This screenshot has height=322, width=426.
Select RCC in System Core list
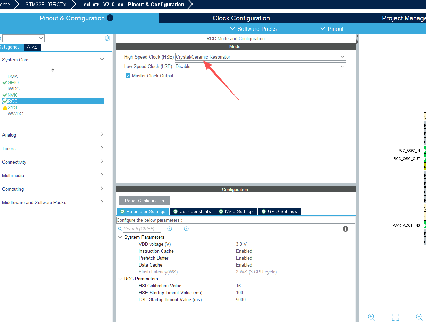[x=53, y=101]
